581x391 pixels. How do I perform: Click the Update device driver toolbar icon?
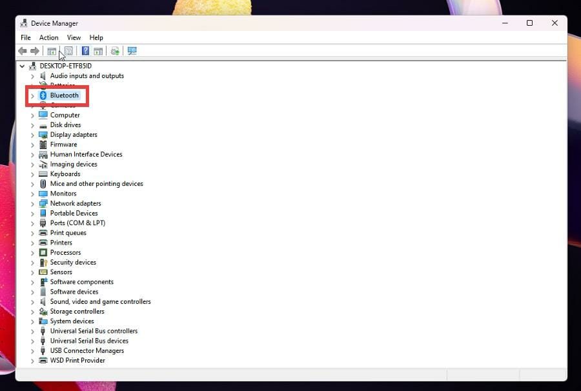tap(115, 51)
